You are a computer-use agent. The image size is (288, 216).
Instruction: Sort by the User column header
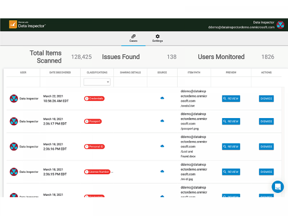23,72
